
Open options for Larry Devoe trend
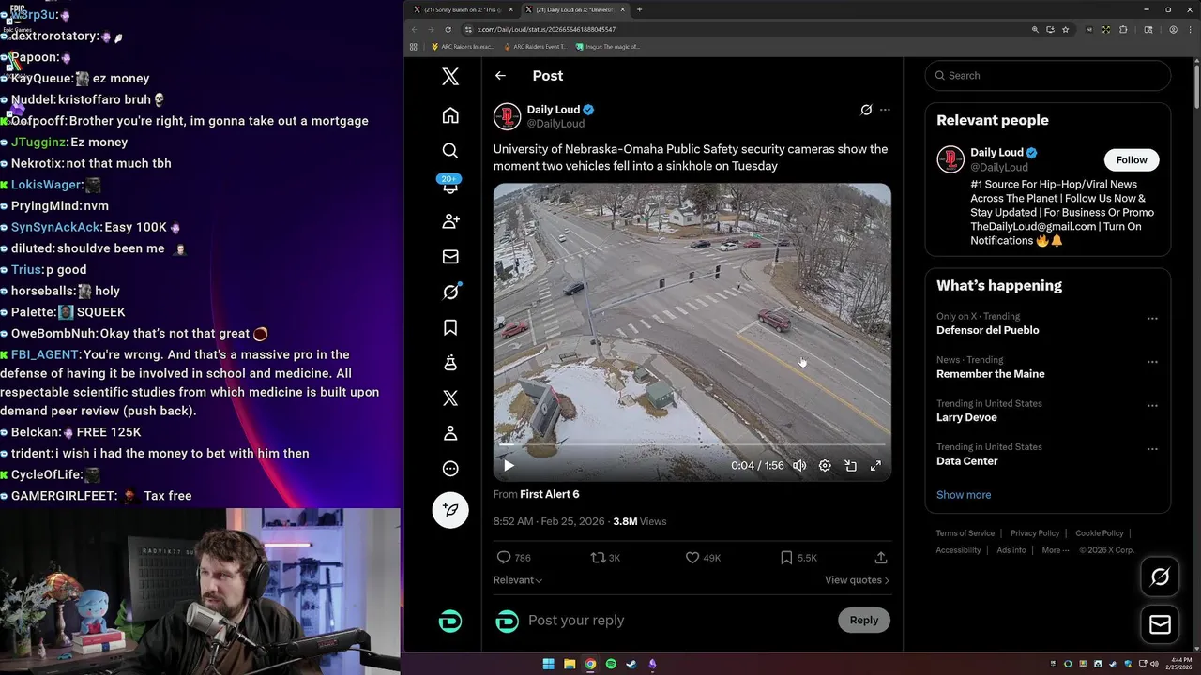(1152, 406)
